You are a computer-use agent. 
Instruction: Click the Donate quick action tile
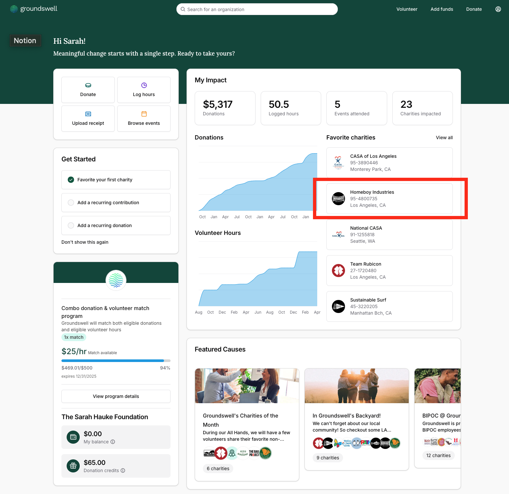coord(88,90)
